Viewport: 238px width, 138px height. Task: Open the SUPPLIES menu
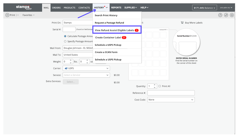point(131,8)
